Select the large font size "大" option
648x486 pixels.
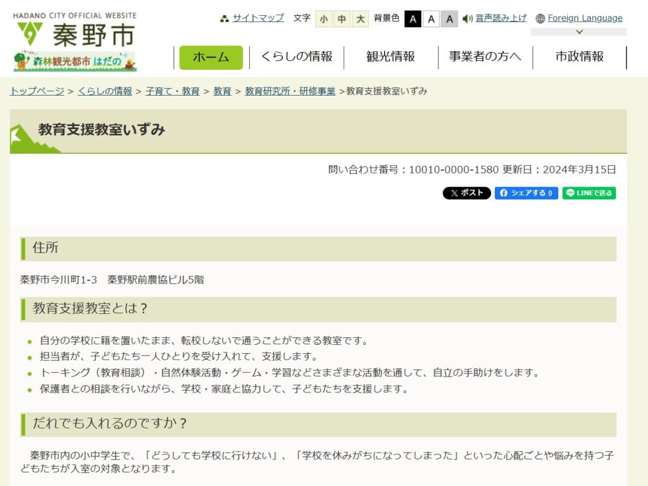(x=359, y=19)
